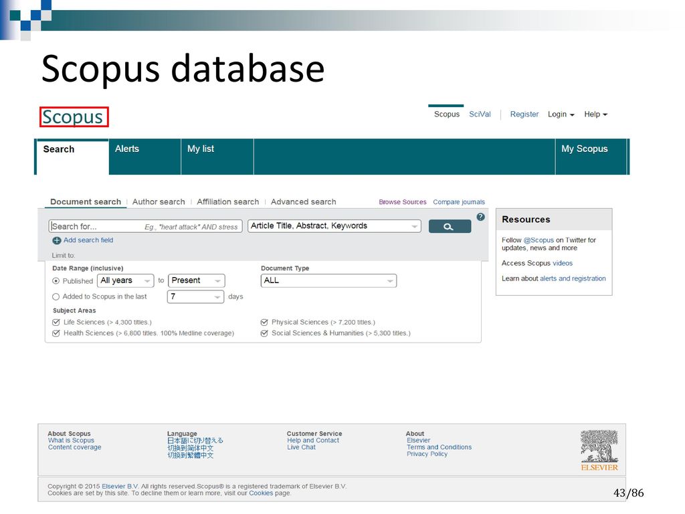Screen dimensions: 685x514
Task: Select the Advanced search tab
Action: (304, 202)
